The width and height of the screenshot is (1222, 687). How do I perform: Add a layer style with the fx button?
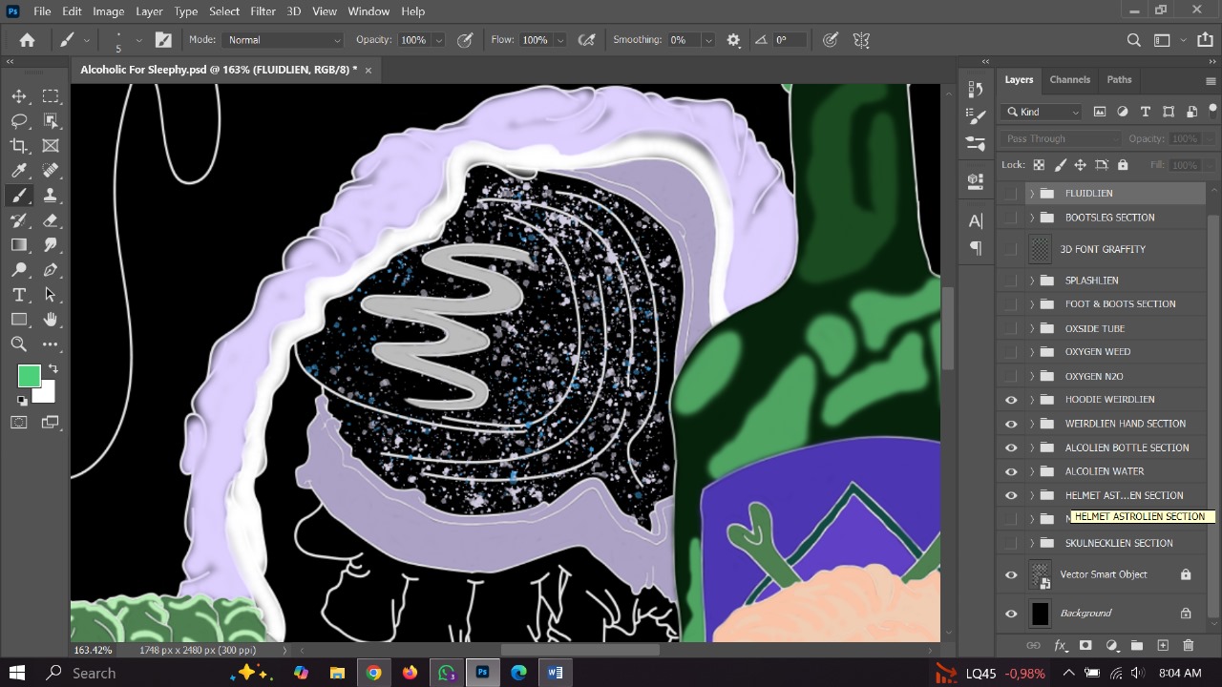1060,646
